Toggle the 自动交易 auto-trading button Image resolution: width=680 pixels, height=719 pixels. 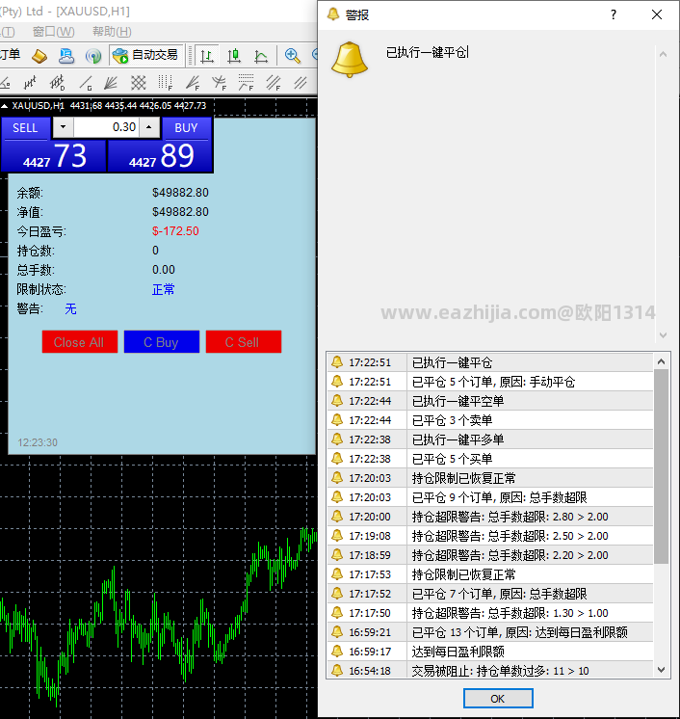pos(146,56)
